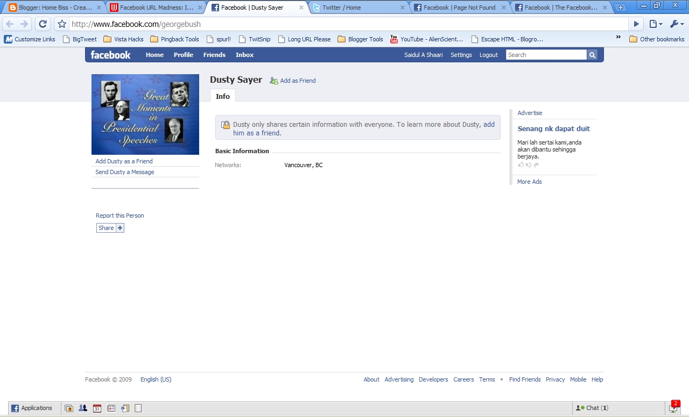Open the Pingback Tools bookmark folder

coord(174,39)
